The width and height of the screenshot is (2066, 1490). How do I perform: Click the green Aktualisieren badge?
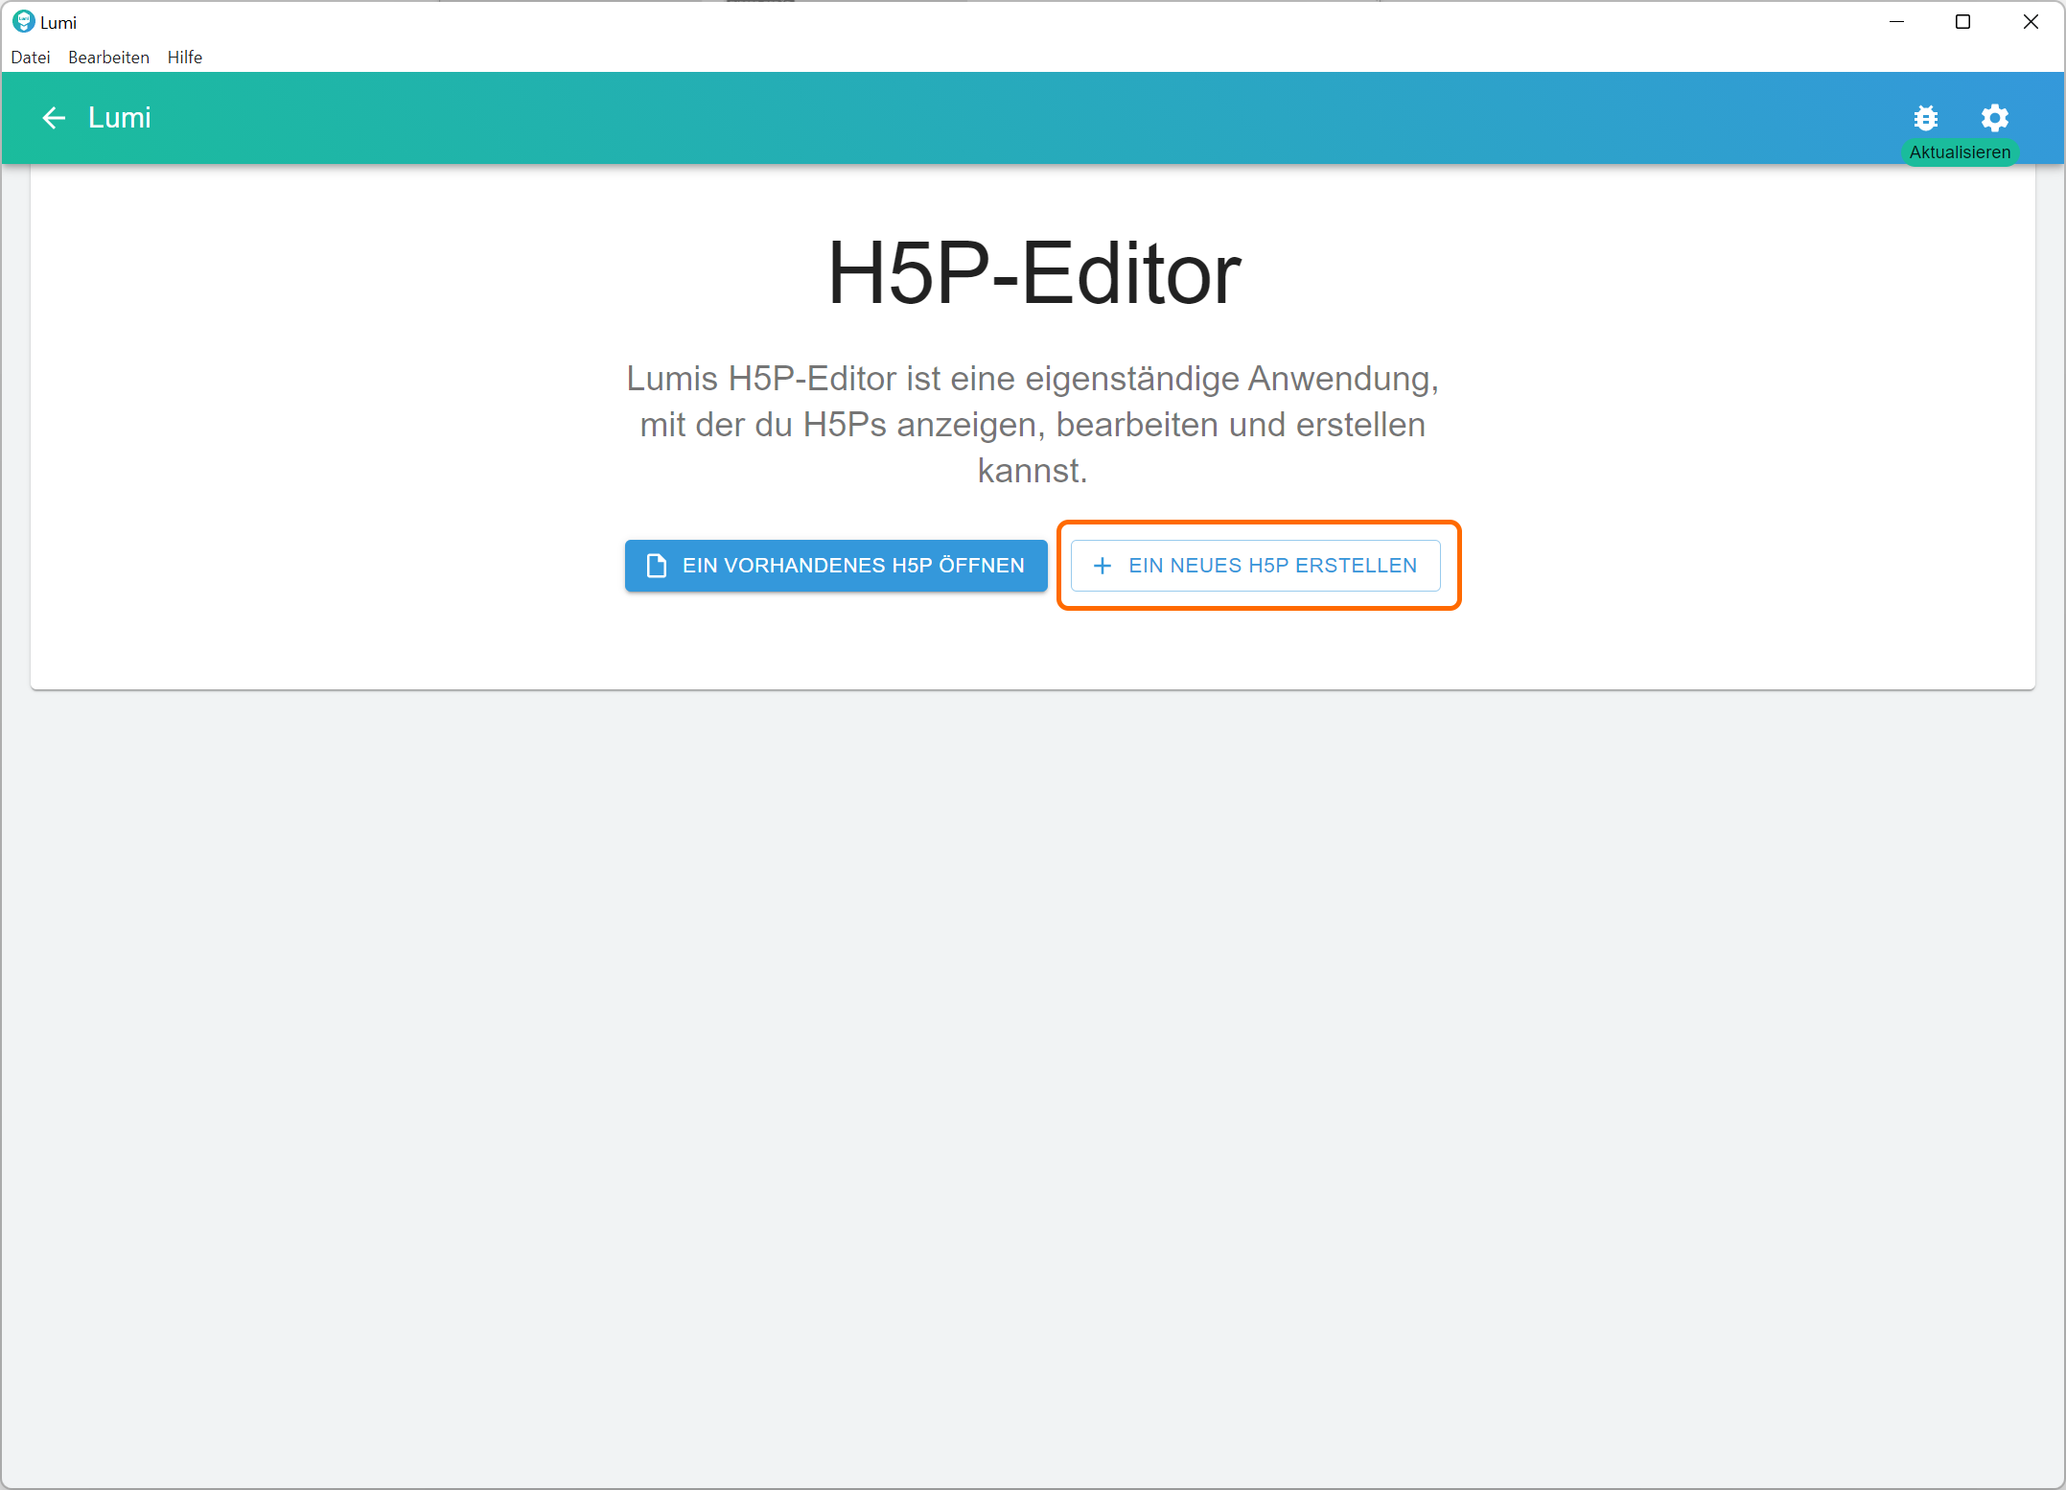(1959, 152)
